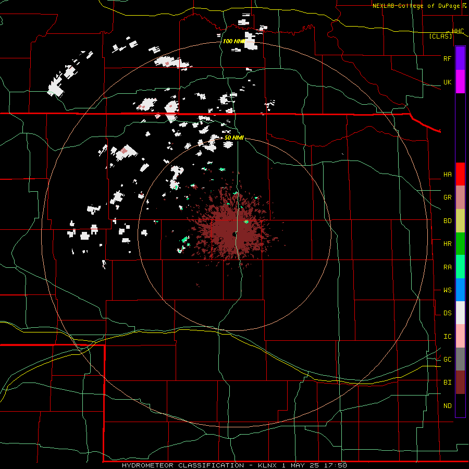The height and width of the screenshot is (469, 469).
Task: Click the "HR" legend label text
Action: 447,244
